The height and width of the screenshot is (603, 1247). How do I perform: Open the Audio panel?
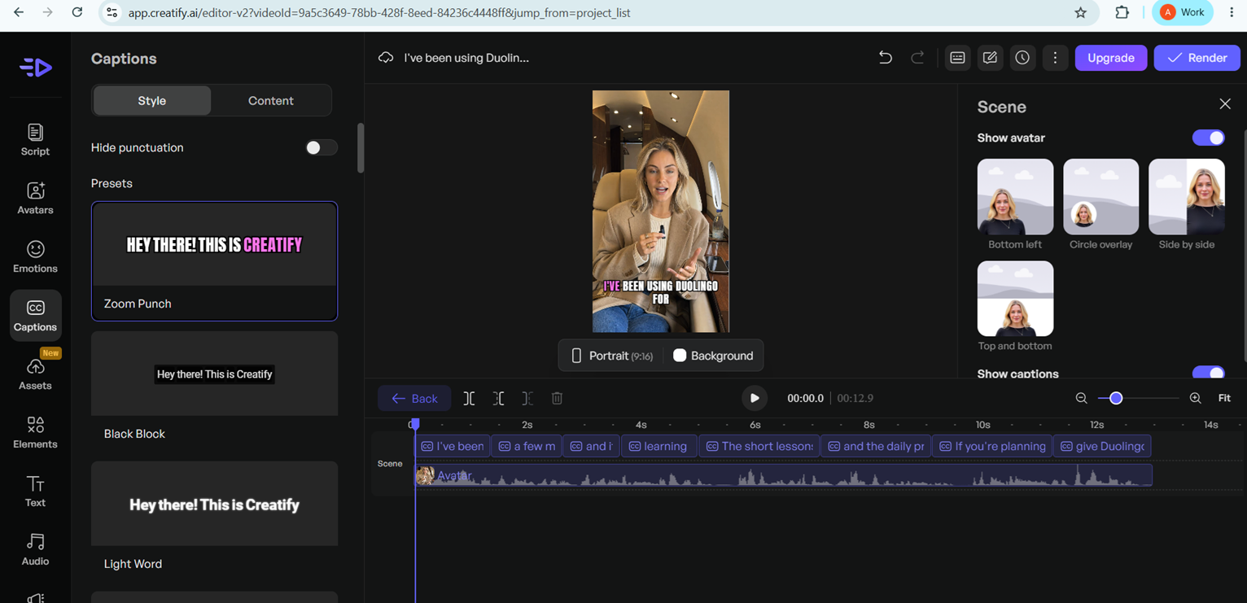pos(35,549)
